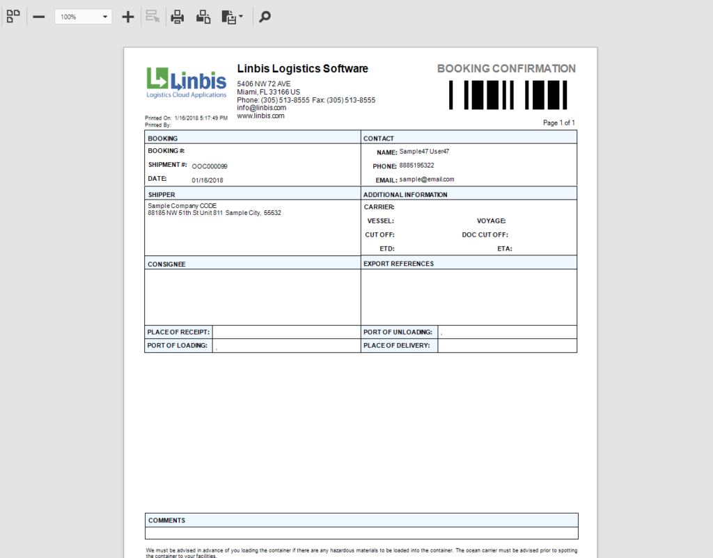Select the zoom percentage input field
The height and width of the screenshot is (558, 713).
(x=77, y=16)
